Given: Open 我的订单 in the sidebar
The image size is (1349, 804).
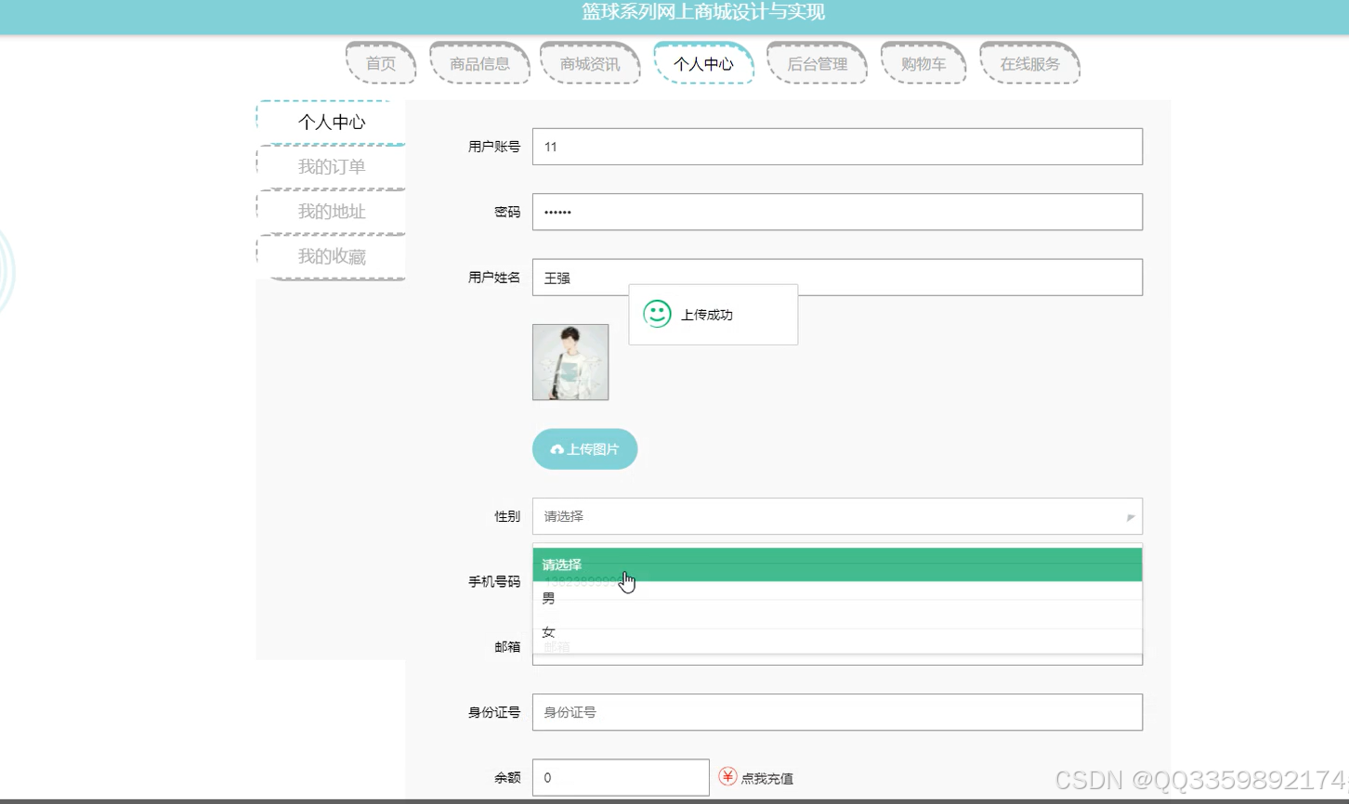Looking at the screenshot, I should click(x=332, y=167).
